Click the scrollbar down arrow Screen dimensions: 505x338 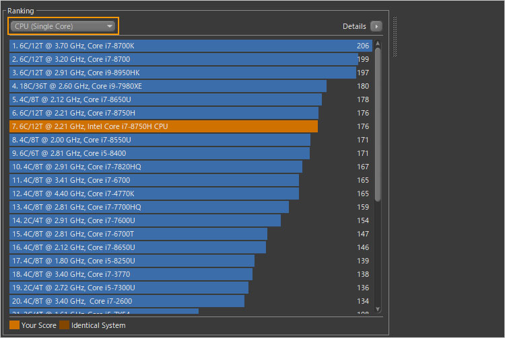point(378,308)
